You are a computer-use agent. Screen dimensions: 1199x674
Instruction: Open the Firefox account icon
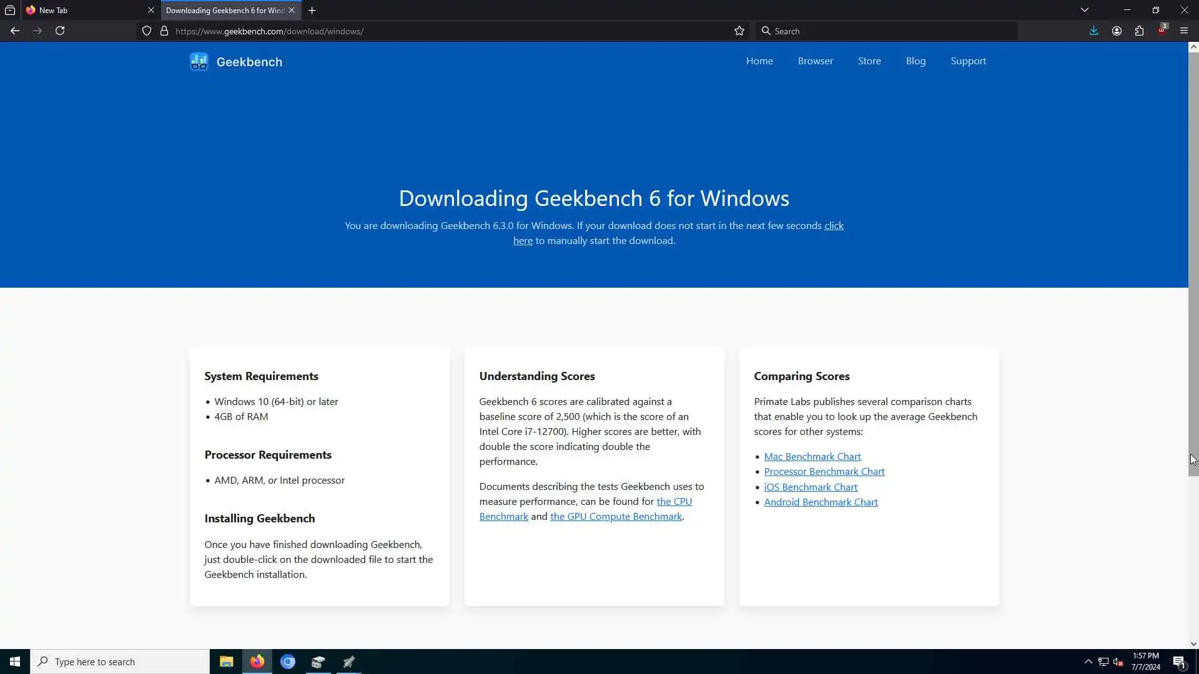tap(1117, 31)
